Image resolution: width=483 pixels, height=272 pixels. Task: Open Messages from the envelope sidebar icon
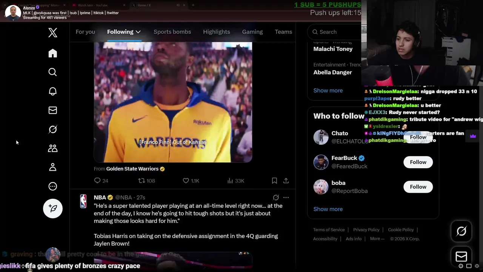pyautogui.click(x=53, y=110)
